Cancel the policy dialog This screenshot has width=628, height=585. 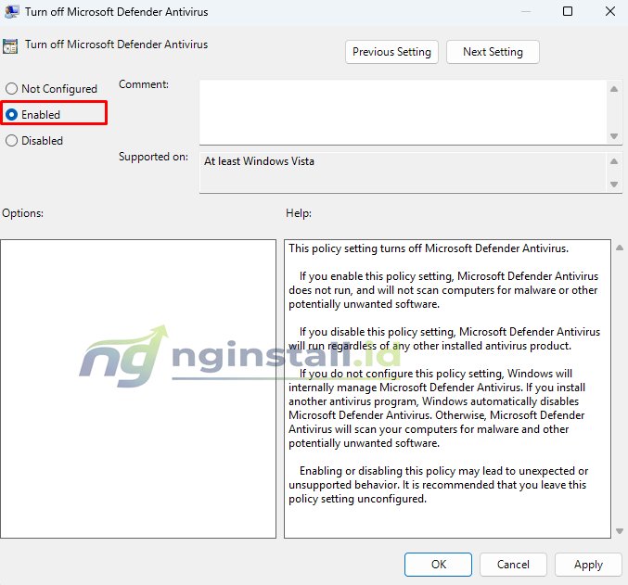pos(513,565)
